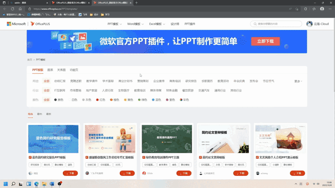335x188 pixels.
Task: Open browser favorites star icon
Action: [314, 9]
